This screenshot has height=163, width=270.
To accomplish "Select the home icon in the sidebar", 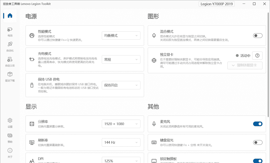I will 10,16.
